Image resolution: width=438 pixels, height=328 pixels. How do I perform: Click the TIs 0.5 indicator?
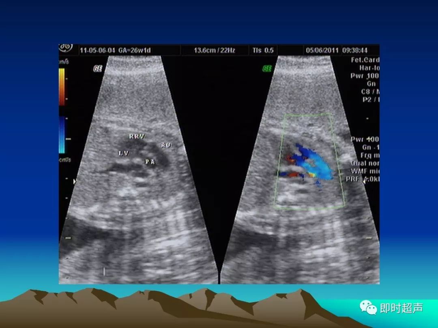tap(263, 51)
